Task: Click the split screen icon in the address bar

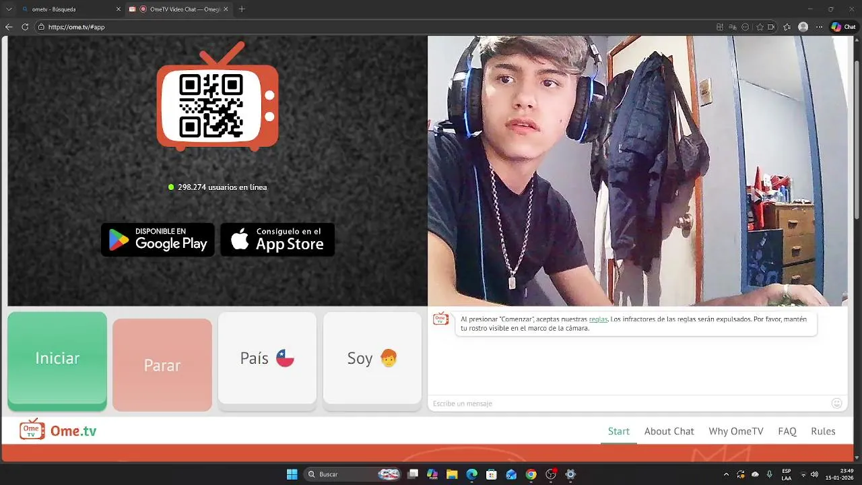Action: tap(720, 27)
